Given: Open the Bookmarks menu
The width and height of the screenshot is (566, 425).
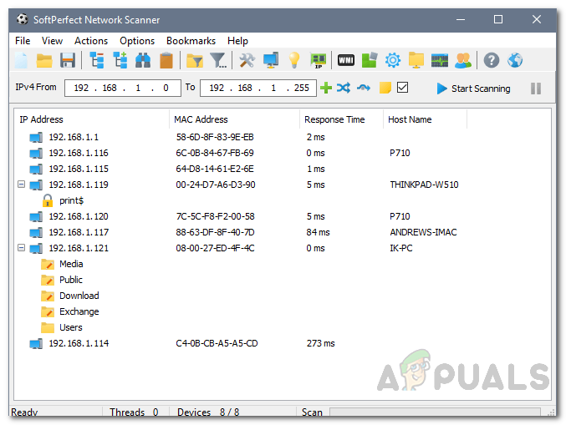Looking at the screenshot, I should [191, 41].
